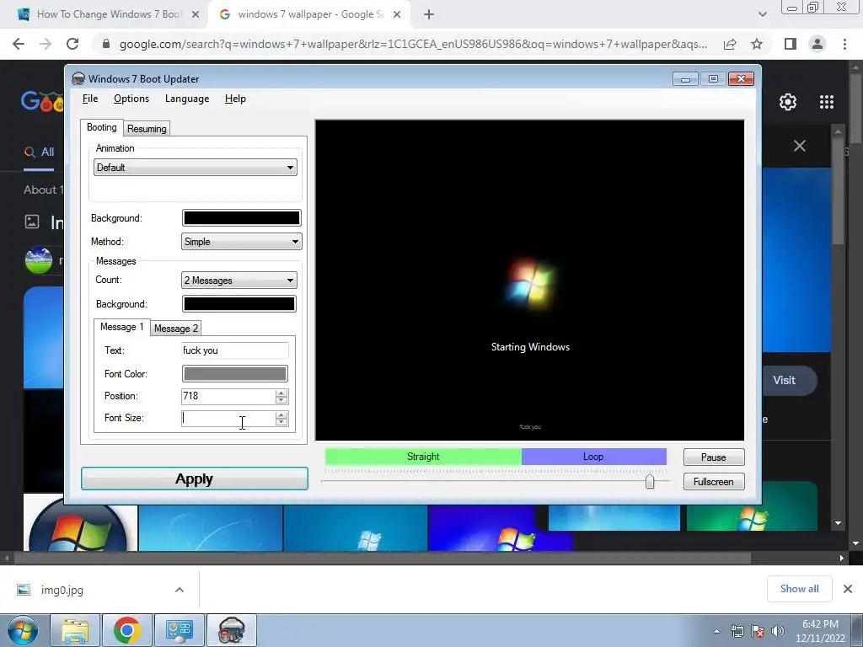The height and width of the screenshot is (647, 863).
Task: Open the Windows Start menu
Action: pyautogui.click(x=23, y=630)
